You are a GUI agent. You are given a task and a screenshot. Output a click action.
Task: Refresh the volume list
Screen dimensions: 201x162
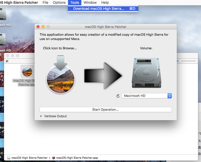point(118,96)
